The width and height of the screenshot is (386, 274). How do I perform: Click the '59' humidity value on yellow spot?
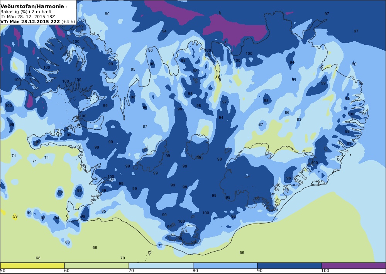(15, 216)
